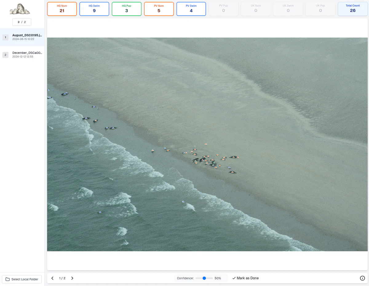This screenshot has height=286, width=369.
Task: Open the December_DSC image entry
Action: click(27, 55)
